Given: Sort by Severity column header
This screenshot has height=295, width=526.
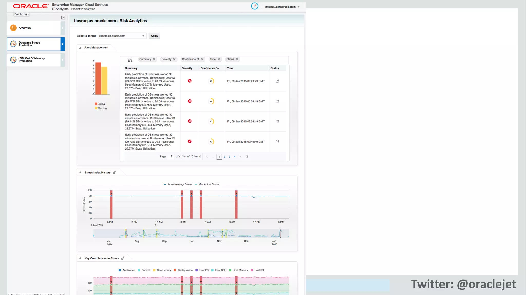Looking at the screenshot, I should coord(190,68).
